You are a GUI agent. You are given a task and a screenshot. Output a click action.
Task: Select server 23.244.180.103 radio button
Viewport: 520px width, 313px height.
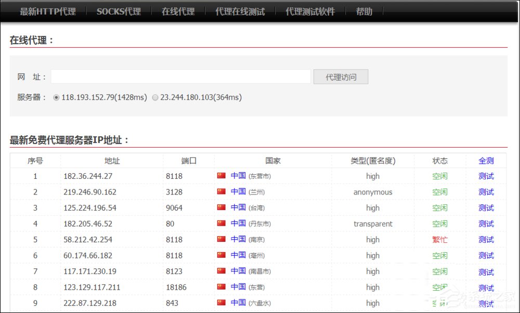pos(155,97)
